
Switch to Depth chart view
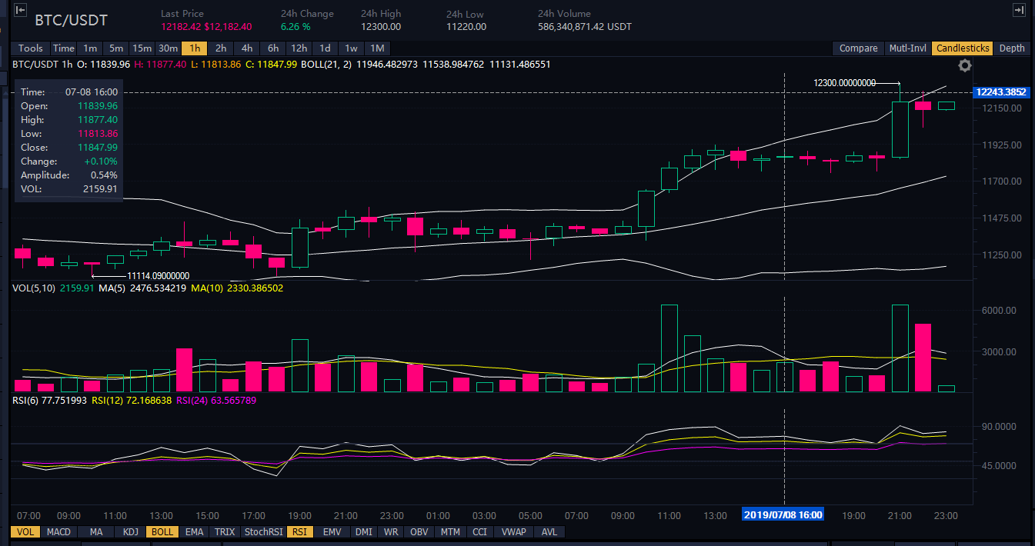click(1011, 48)
